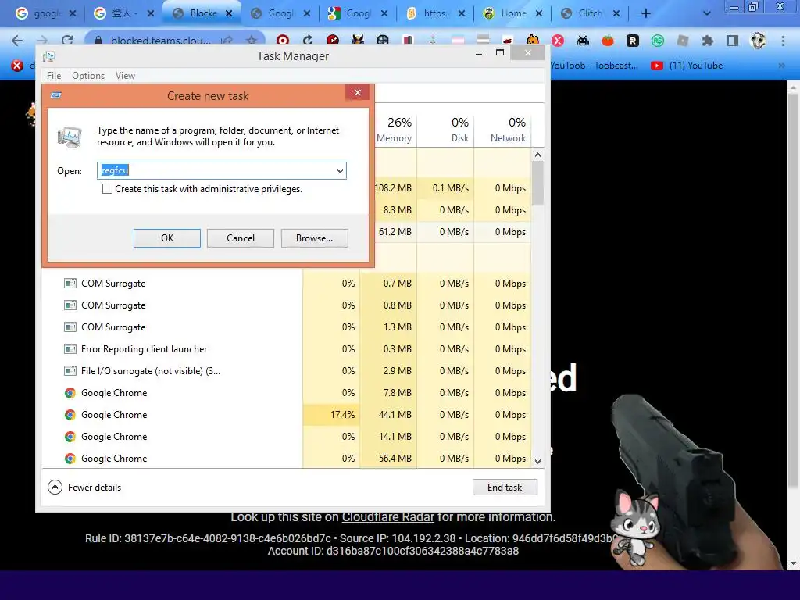Click the Chrome icon beside the 56.4 MB row
Image resolution: width=800 pixels, height=600 pixels.
(70, 459)
